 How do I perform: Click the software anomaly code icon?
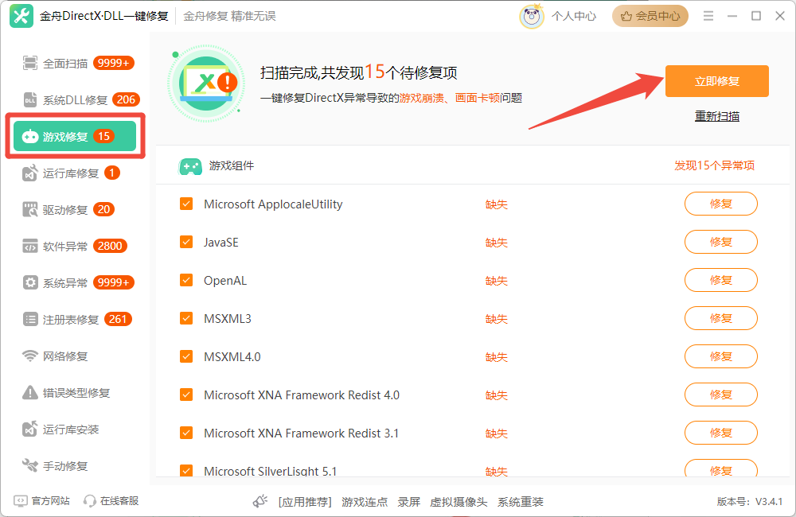pos(30,246)
